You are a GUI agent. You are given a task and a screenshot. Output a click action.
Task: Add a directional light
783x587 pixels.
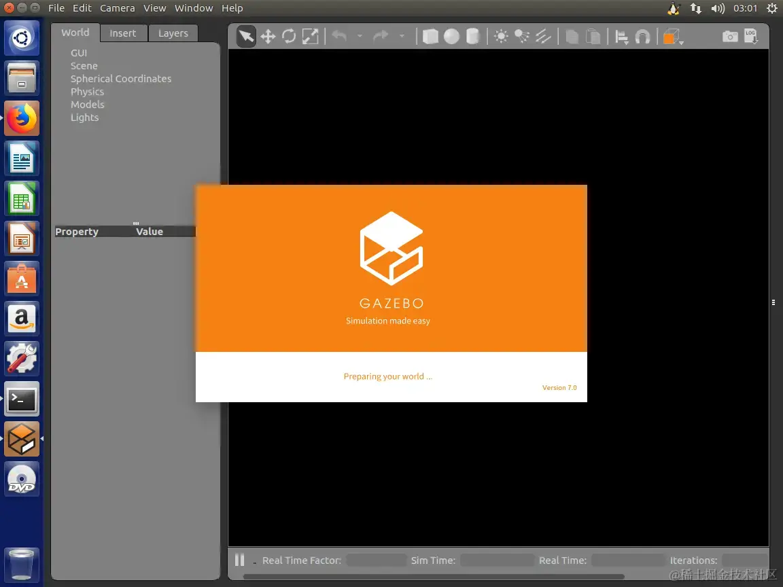543,37
